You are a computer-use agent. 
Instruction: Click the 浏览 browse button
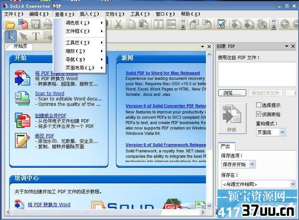click(x=232, y=93)
